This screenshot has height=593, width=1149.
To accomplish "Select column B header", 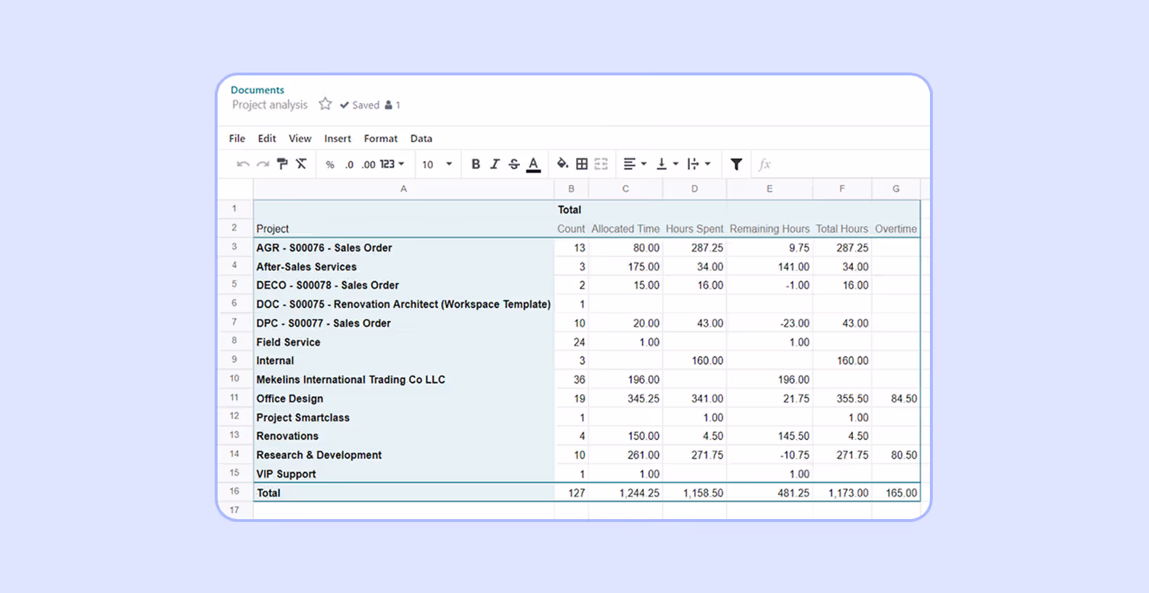I will pyautogui.click(x=572, y=188).
